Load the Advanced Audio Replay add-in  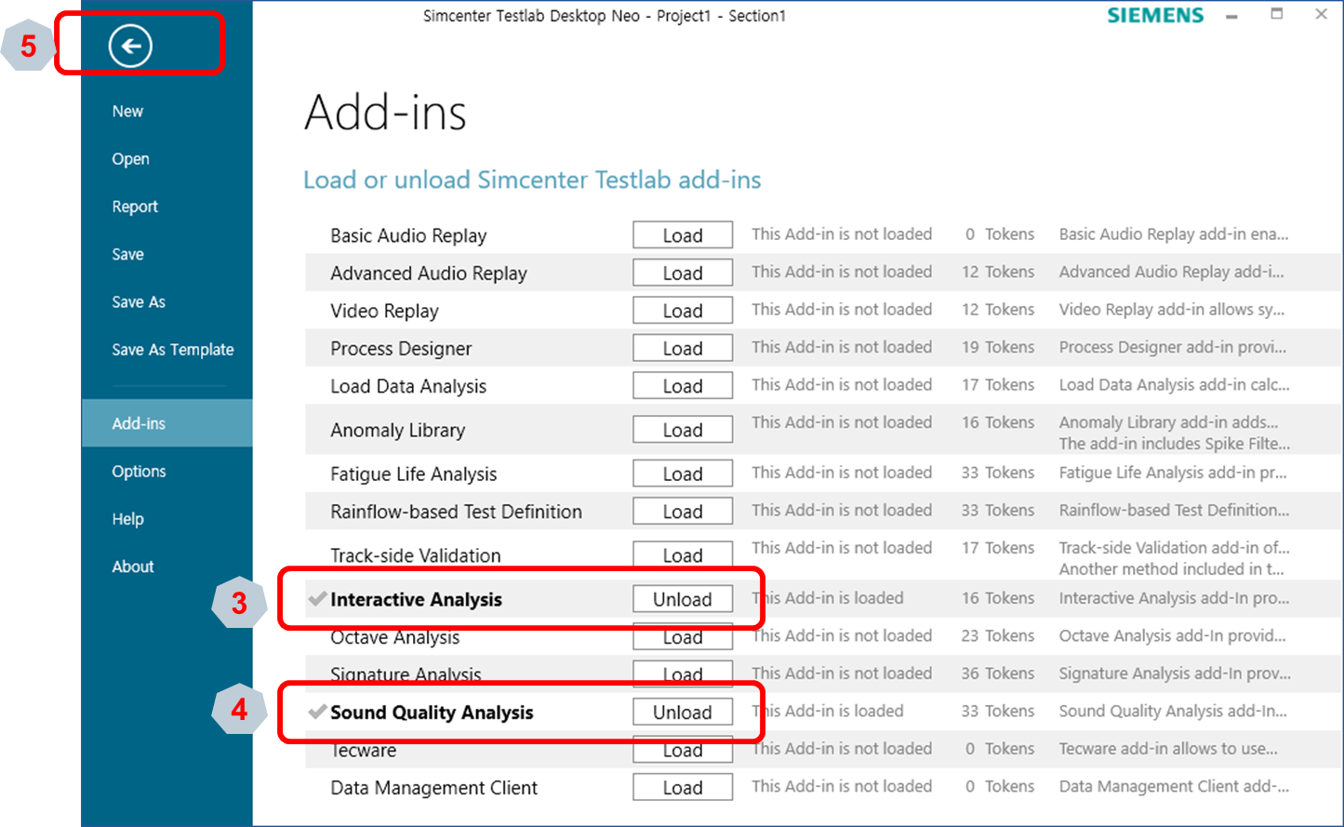(x=683, y=273)
